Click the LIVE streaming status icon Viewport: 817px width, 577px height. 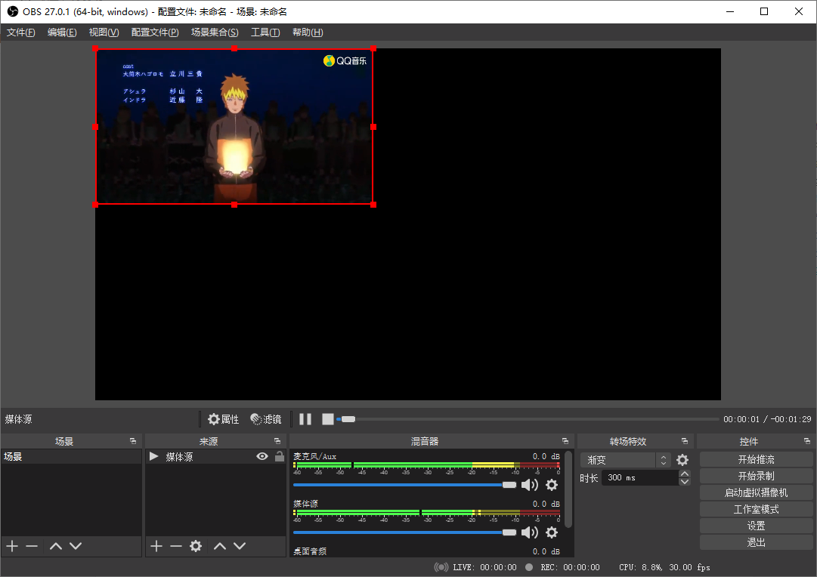click(x=441, y=567)
